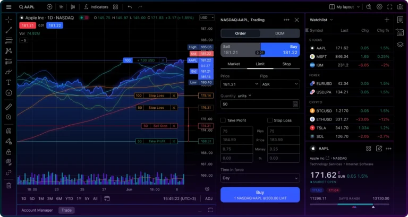Cancel the 50 Sell Stop order
The image size is (408, 217).
pyautogui.click(x=174, y=126)
